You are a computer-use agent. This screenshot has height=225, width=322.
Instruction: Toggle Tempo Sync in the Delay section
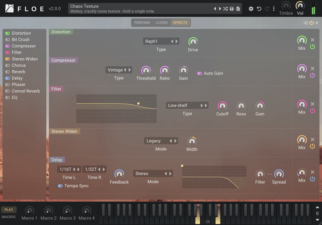click(x=60, y=186)
